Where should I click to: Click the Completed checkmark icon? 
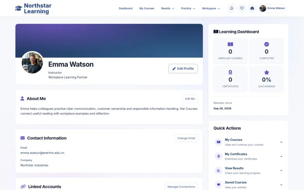(x=267, y=44)
